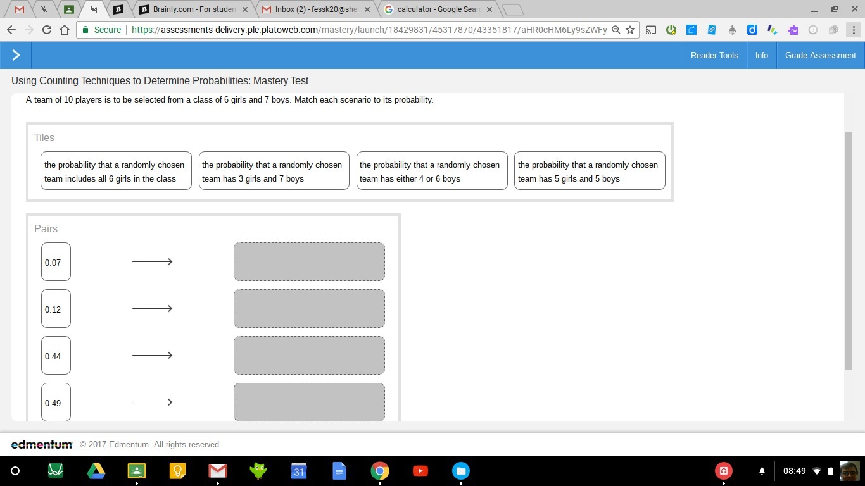Click the purple 'rw' puzzle extension icon

click(x=793, y=30)
